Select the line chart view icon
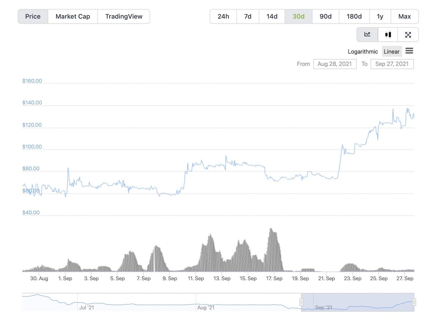 point(367,34)
